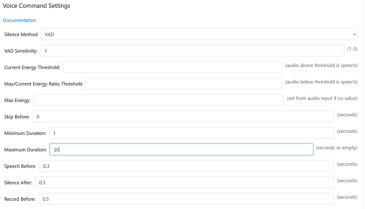Focus the Skip Before input
The image size is (365, 209).
pyautogui.click(x=183, y=117)
